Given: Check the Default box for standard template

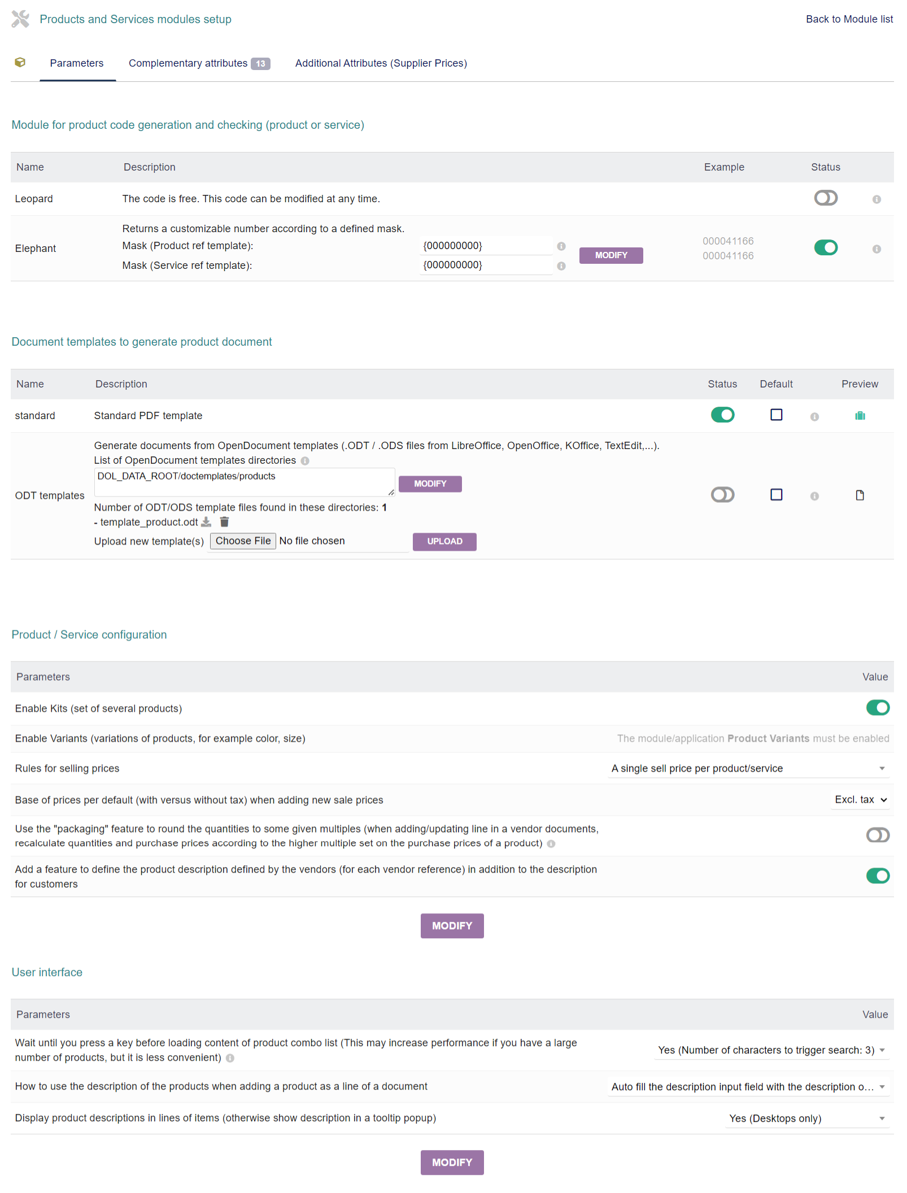Looking at the screenshot, I should pyautogui.click(x=776, y=415).
